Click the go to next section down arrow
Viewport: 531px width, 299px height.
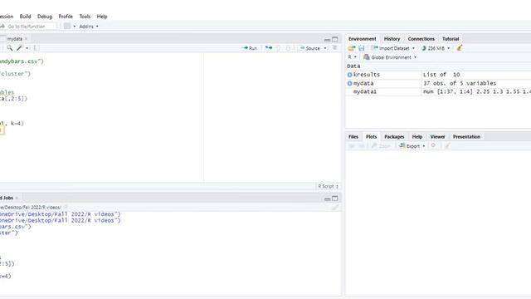coord(288,48)
